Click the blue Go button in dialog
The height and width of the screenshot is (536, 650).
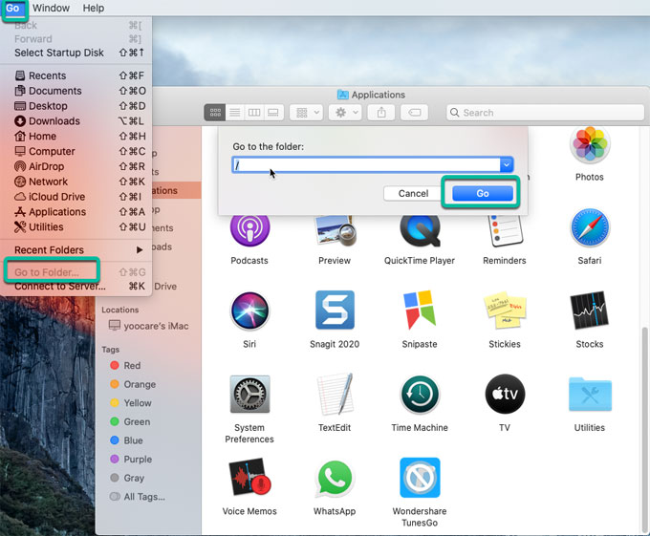(x=482, y=193)
